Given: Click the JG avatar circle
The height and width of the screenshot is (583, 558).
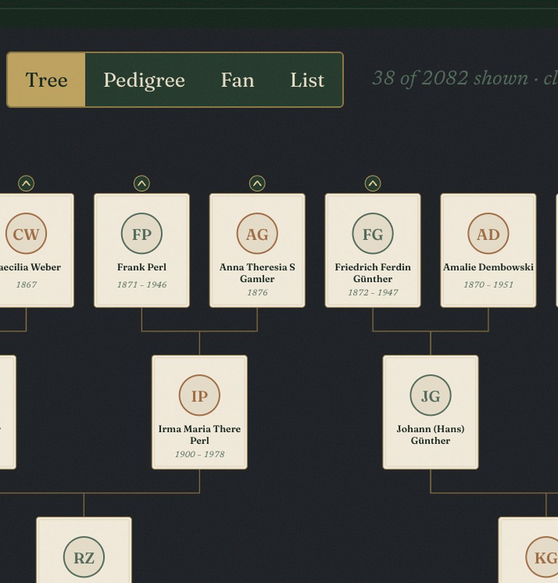Looking at the screenshot, I should click(431, 395).
